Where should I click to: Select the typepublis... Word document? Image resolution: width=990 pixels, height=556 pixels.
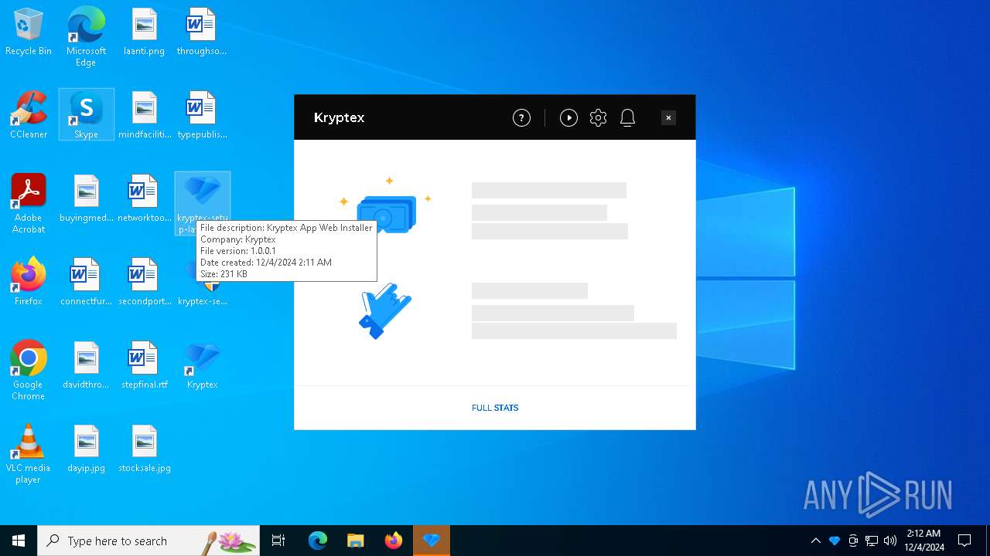pyautogui.click(x=202, y=115)
